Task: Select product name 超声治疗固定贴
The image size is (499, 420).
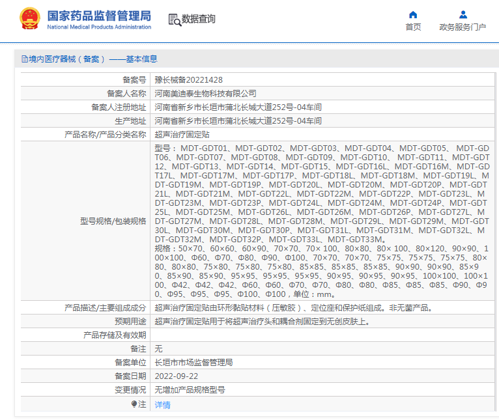Action: pos(182,135)
